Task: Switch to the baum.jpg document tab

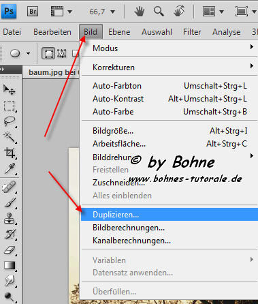Action: click(52, 72)
